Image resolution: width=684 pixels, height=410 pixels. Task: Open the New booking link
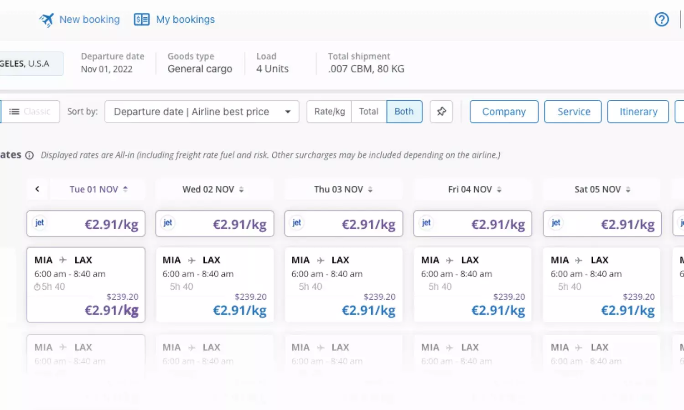(89, 20)
